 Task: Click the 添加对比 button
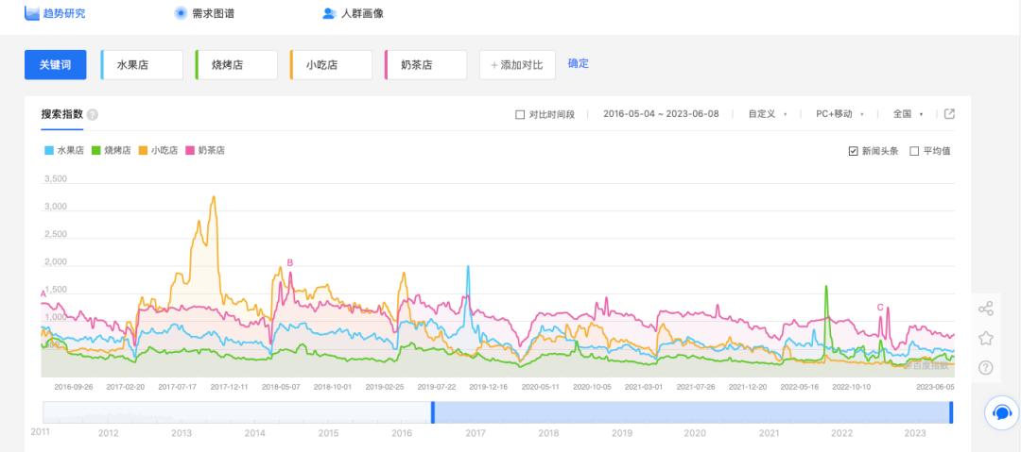(517, 65)
